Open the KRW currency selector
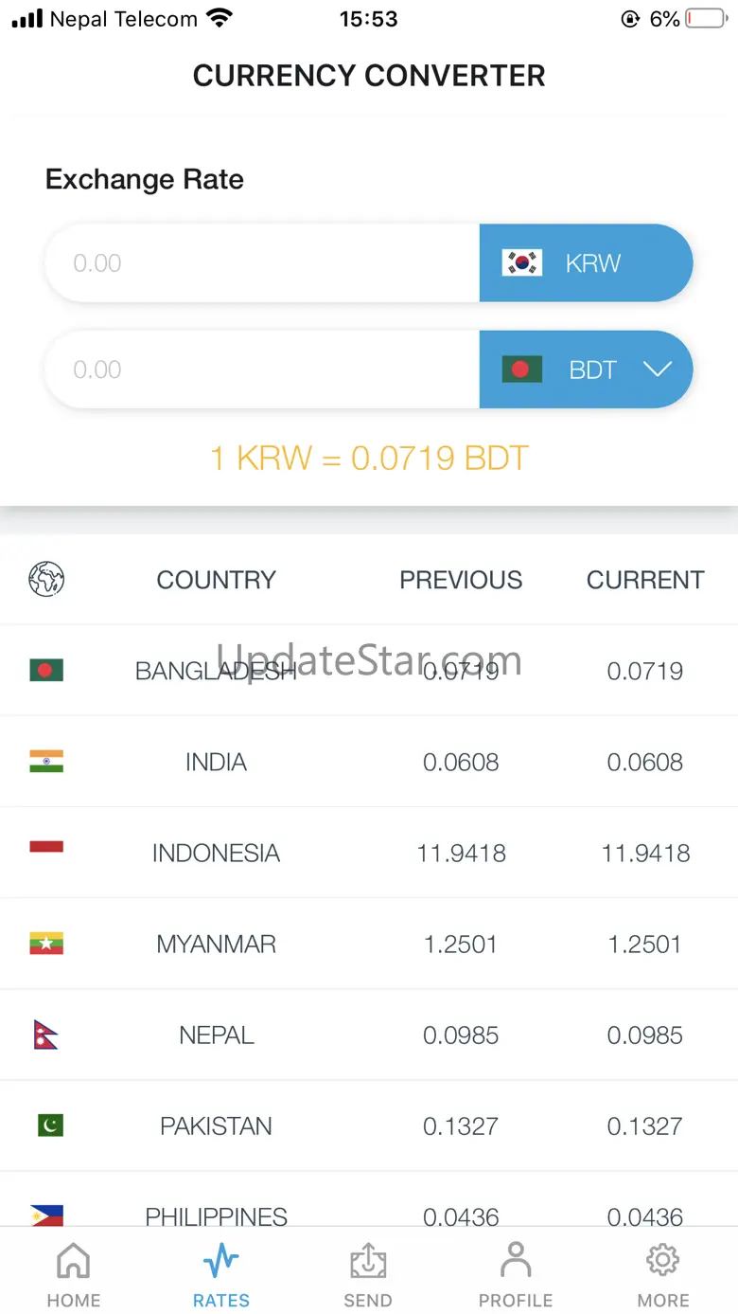Screen dimensions: 738x1314 587,262
